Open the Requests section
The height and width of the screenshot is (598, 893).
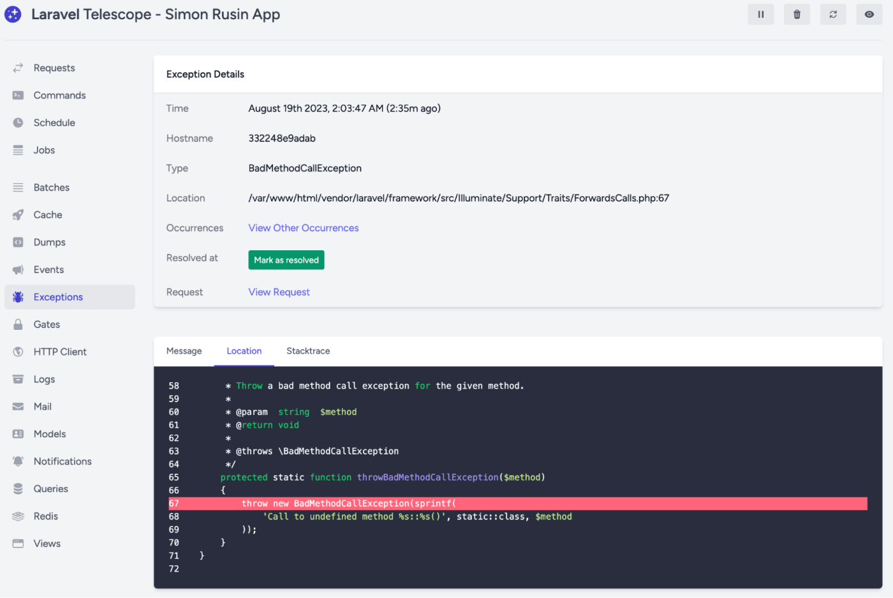click(x=54, y=68)
